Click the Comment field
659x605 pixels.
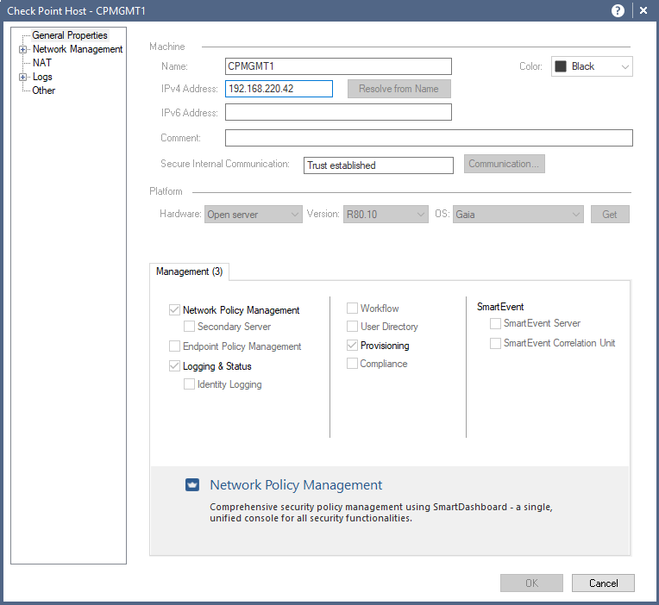[x=429, y=138]
